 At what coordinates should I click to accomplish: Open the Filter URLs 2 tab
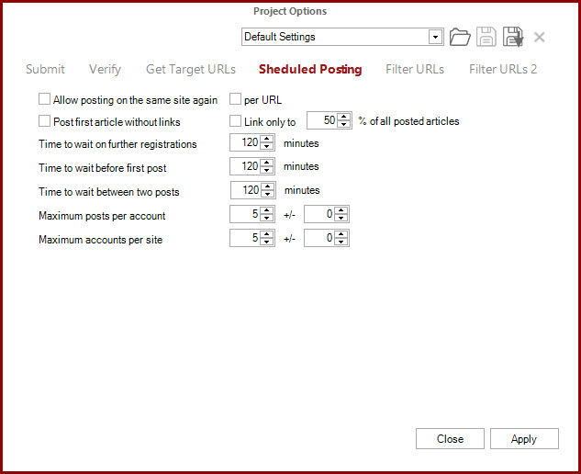point(503,69)
